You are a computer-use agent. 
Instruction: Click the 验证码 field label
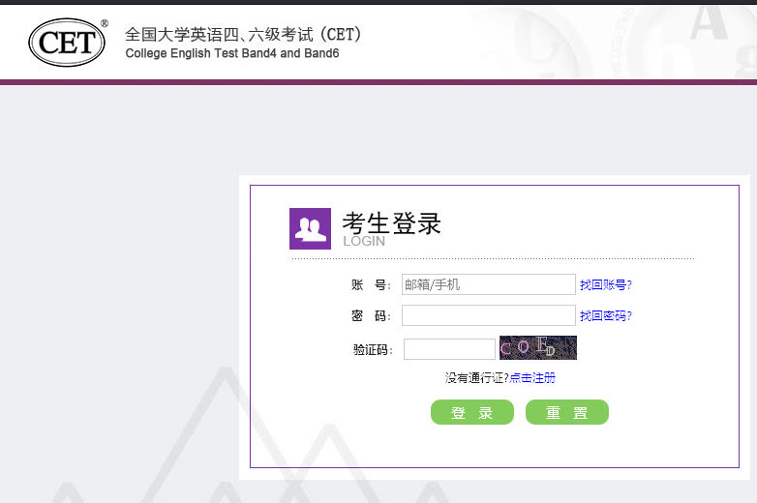pos(373,349)
